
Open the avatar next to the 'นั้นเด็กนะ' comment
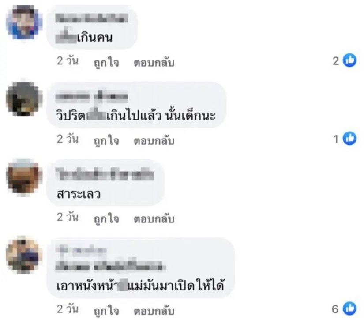[x=24, y=99]
